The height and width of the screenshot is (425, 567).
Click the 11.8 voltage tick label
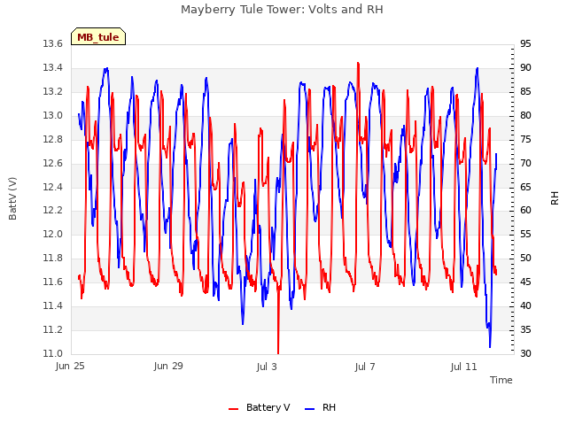click(x=53, y=258)
